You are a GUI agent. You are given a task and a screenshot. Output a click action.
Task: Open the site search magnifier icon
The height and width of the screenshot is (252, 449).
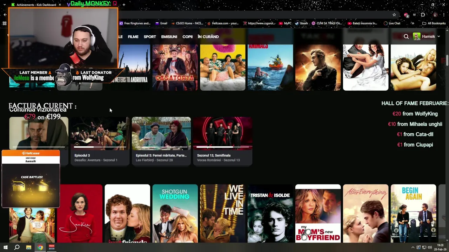tap(406, 36)
